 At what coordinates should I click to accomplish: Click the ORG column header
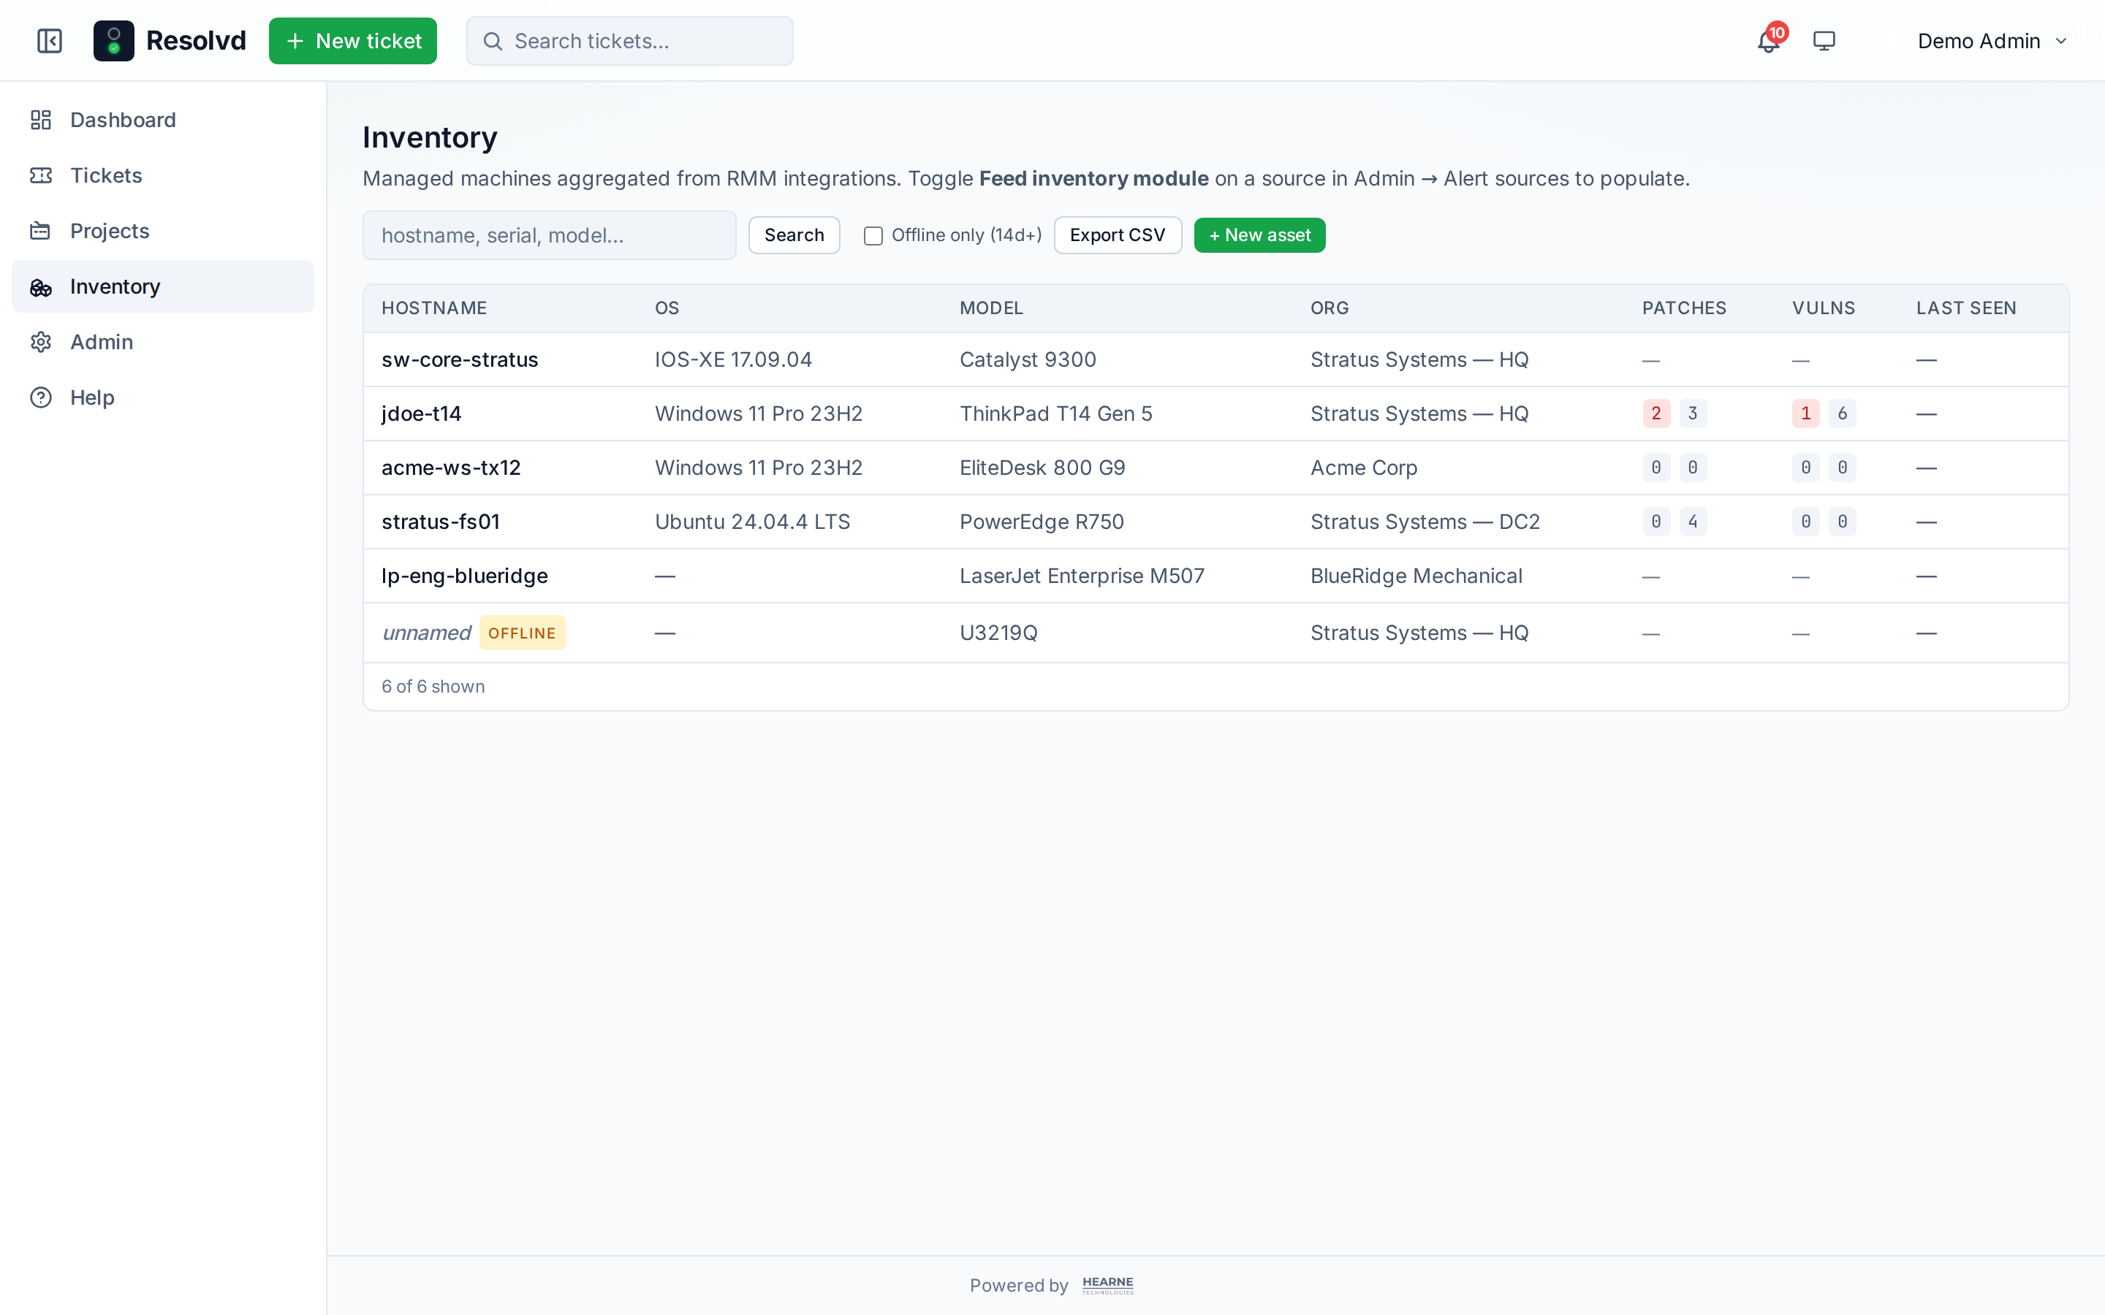[1330, 308]
